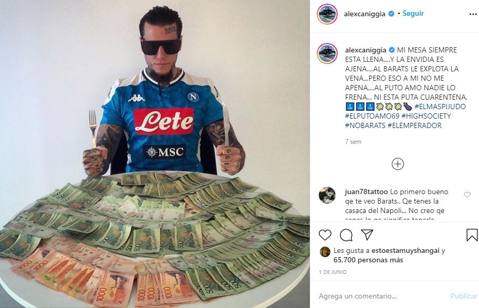The width and height of the screenshot is (479, 308).
Task: View the 65,700 personas más likes list
Action: coord(368,260)
